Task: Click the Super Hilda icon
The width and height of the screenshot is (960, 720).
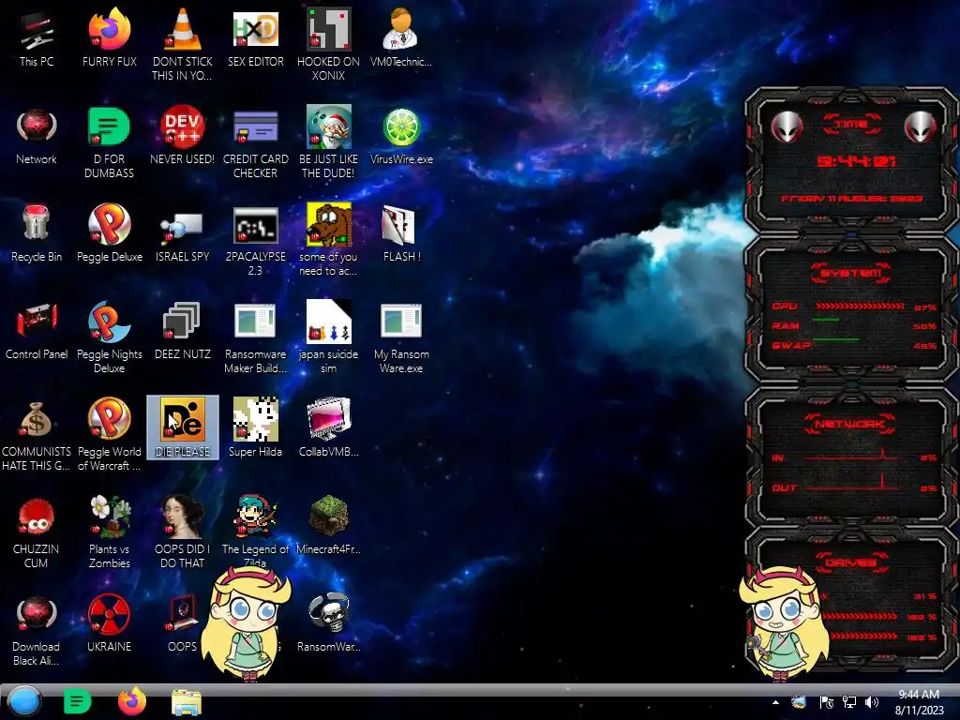Action: 255,427
